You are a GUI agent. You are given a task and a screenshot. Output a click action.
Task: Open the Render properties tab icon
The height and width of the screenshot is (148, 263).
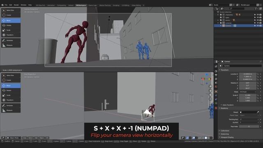(x=216, y=71)
